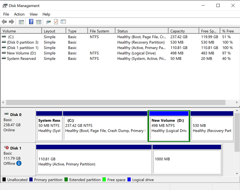
Task: Toggle the Show/Hide Action Pane toolbar icon
Action: click(38, 22)
